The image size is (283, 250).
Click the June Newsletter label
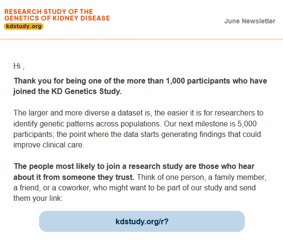click(250, 21)
